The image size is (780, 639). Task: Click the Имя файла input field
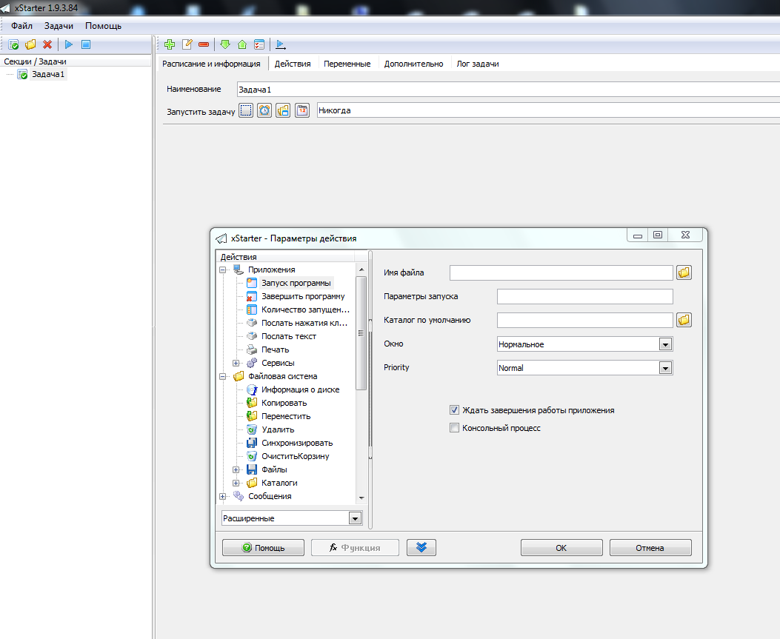click(x=561, y=272)
